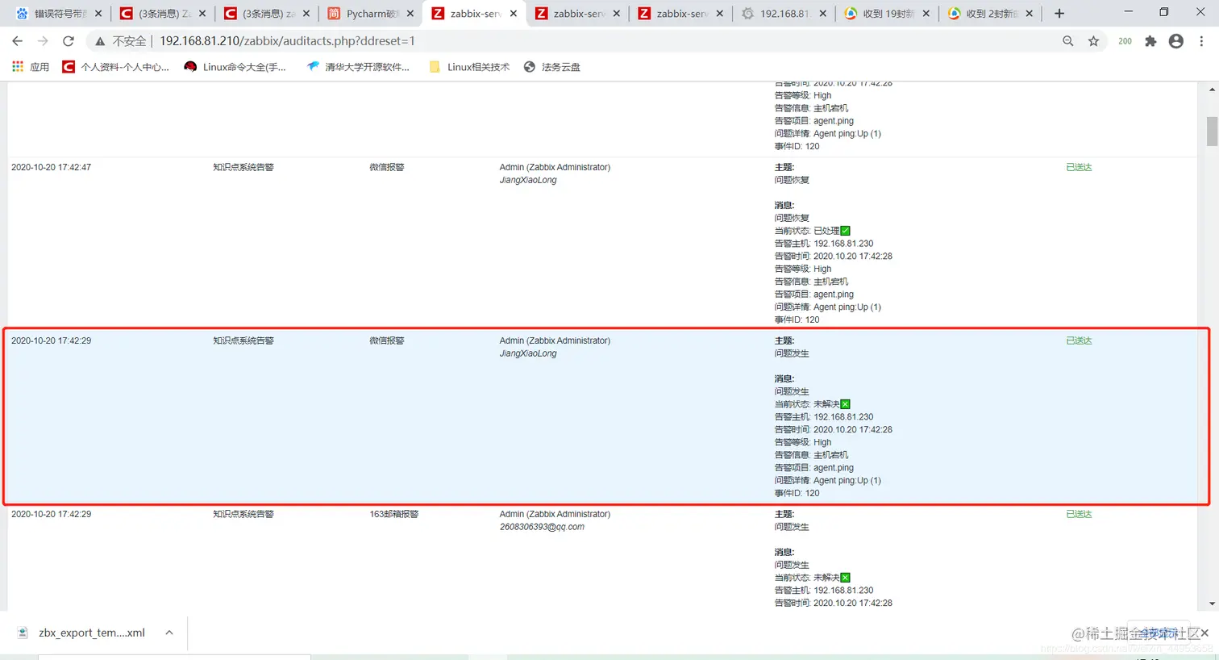
Task: Reload the Zabbix audit page
Action: coord(69,41)
